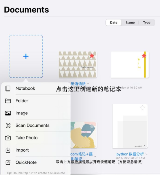
Task: Choose QuickNote menu entry
Action: click(x=36, y=162)
